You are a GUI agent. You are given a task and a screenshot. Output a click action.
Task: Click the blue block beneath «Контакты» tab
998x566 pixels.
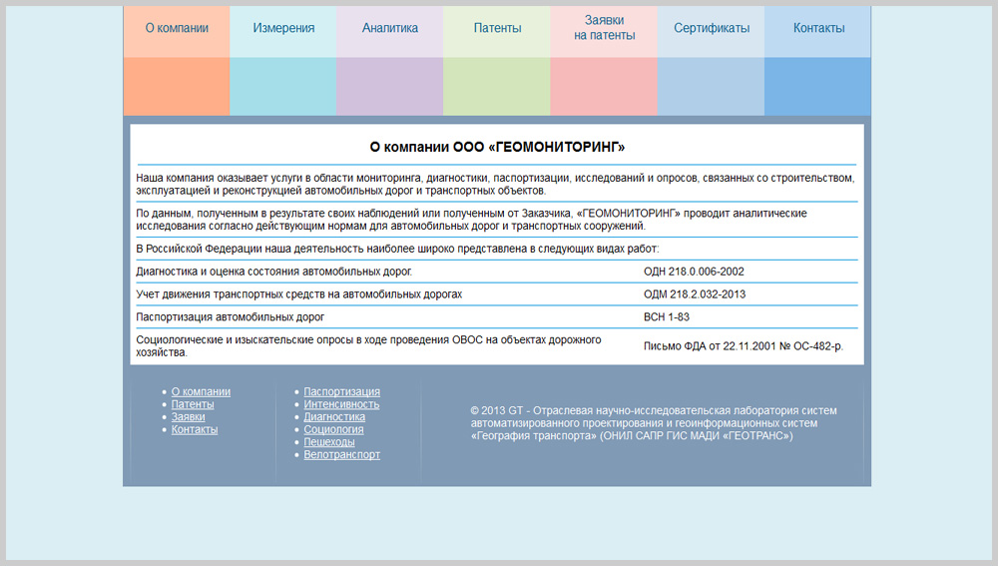pos(818,86)
